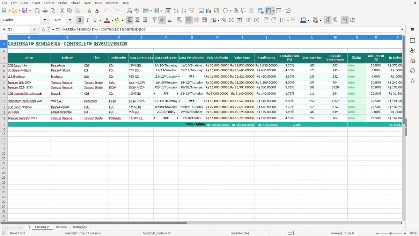The width and height of the screenshot is (419, 236).
Task: Open the Conditional Formatting dropdown arrow
Action: click(320, 20)
